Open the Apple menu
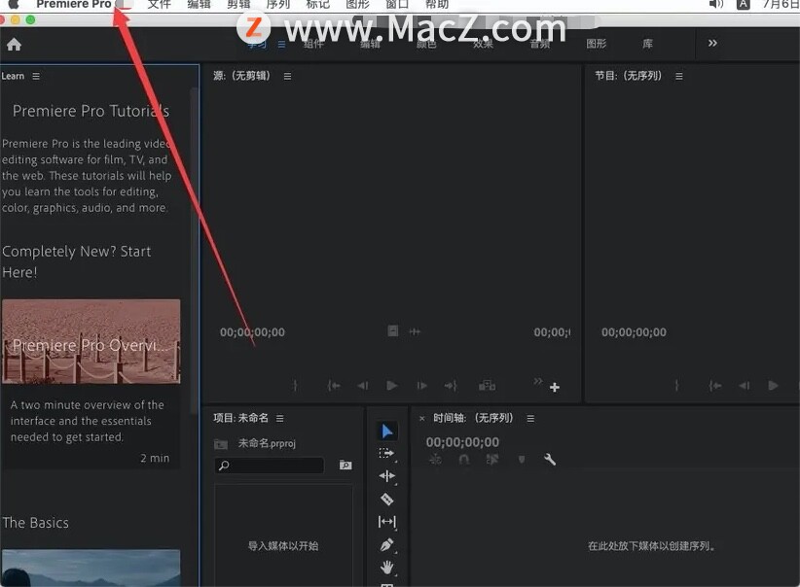The image size is (800, 587). tap(14, 4)
